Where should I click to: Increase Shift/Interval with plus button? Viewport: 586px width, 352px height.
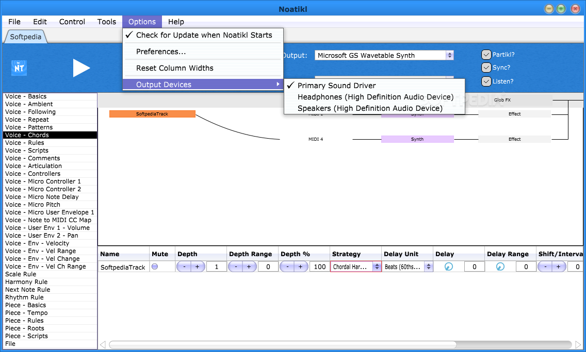click(x=558, y=266)
